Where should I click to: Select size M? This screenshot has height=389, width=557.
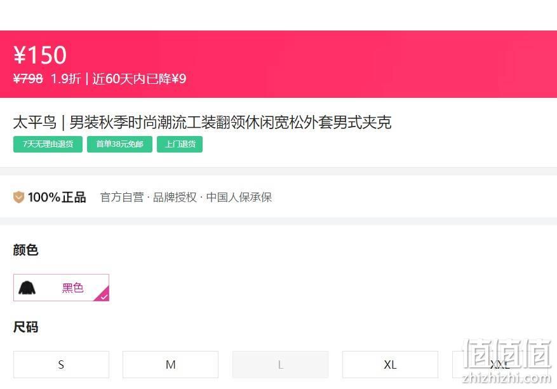[x=170, y=364]
